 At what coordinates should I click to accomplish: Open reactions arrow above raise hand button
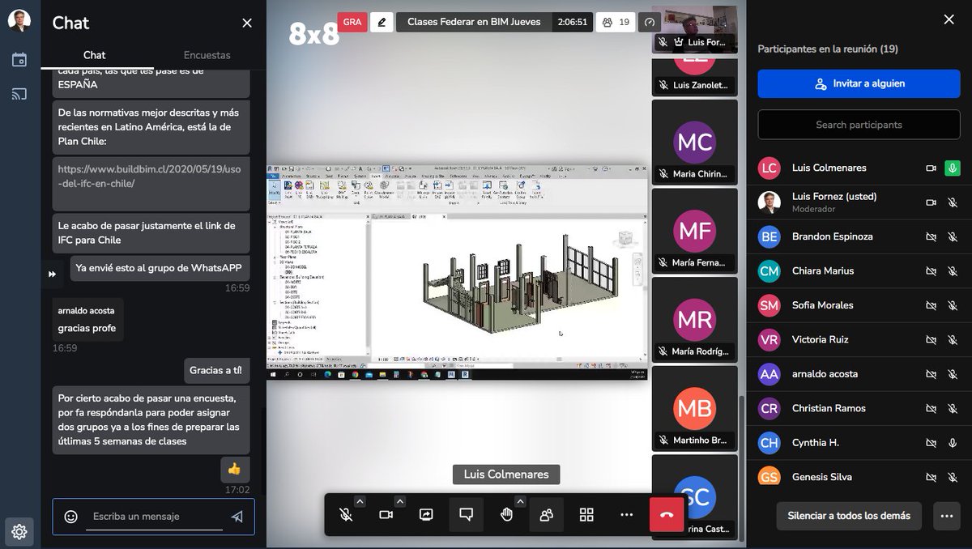pos(520,500)
